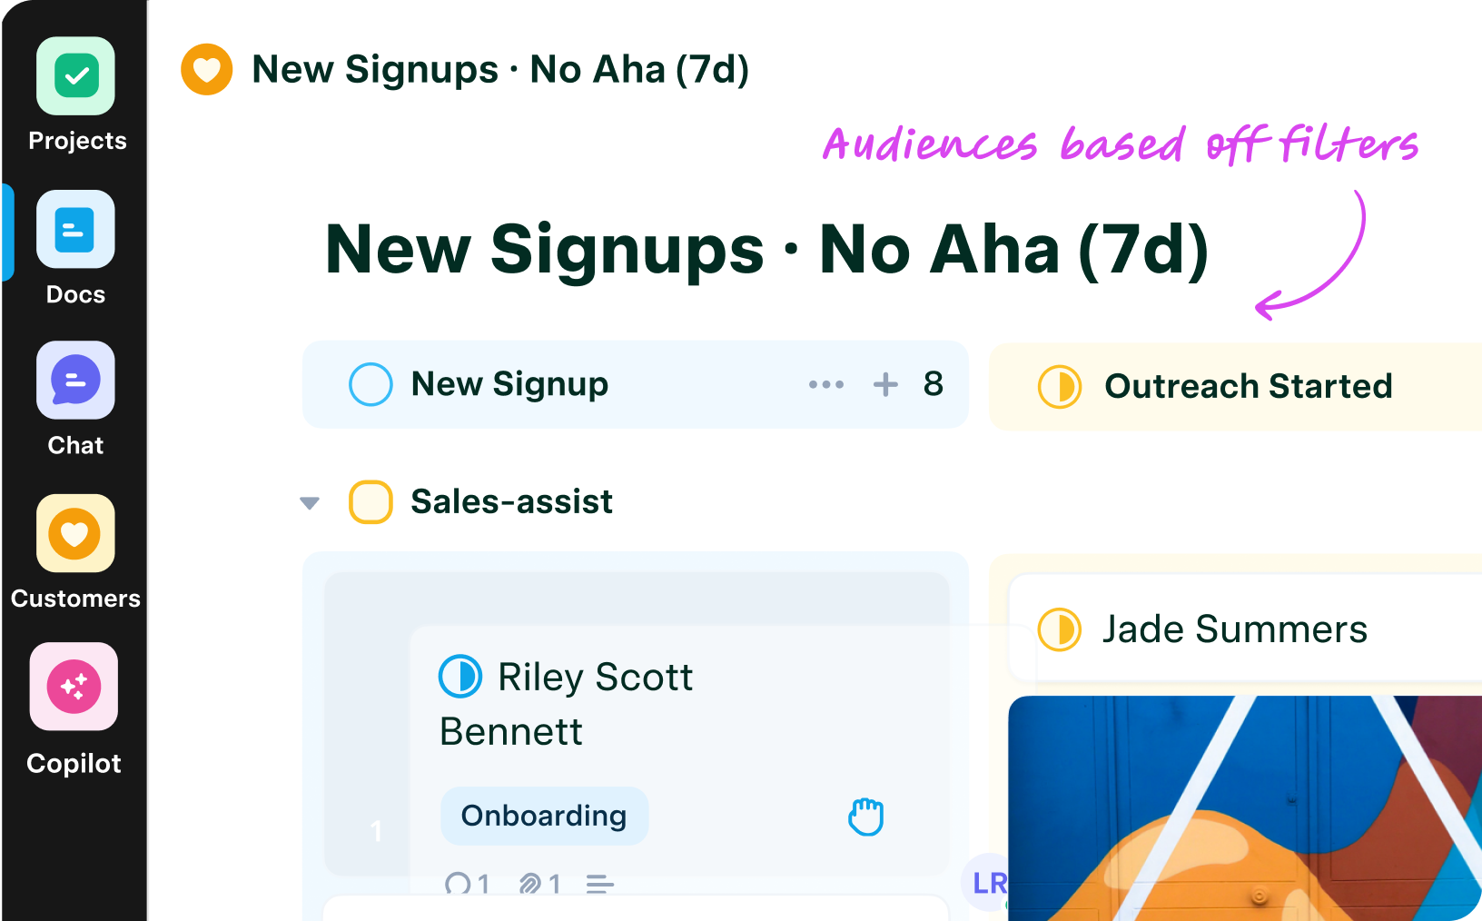This screenshot has width=1482, height=921.
Task: Click the orange heart icon in header
Action: coord(207,70)
